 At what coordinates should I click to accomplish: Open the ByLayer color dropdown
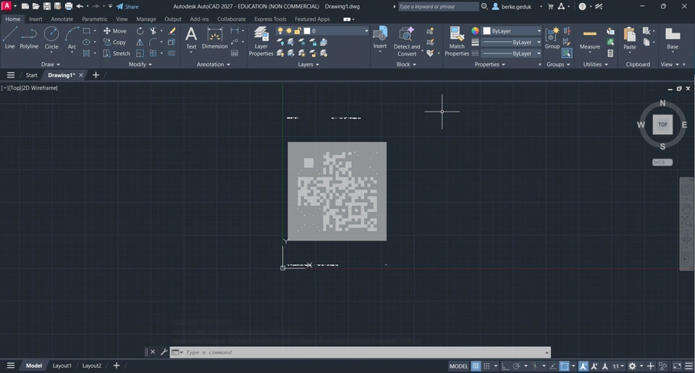(x=512, y=31)
